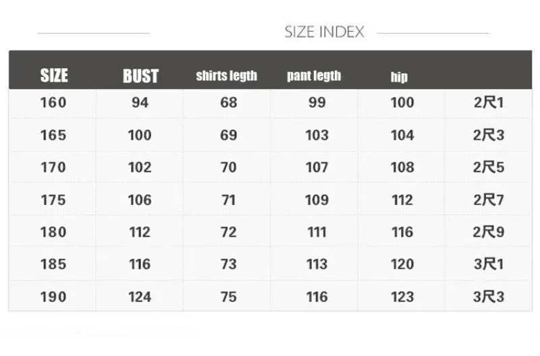This screenshot has height=356, width=540.
Task: Click hip value 123 in last row
Action: (x=402, y=297)
